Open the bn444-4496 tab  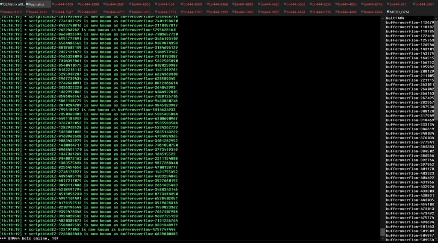(x=346, y=12)
